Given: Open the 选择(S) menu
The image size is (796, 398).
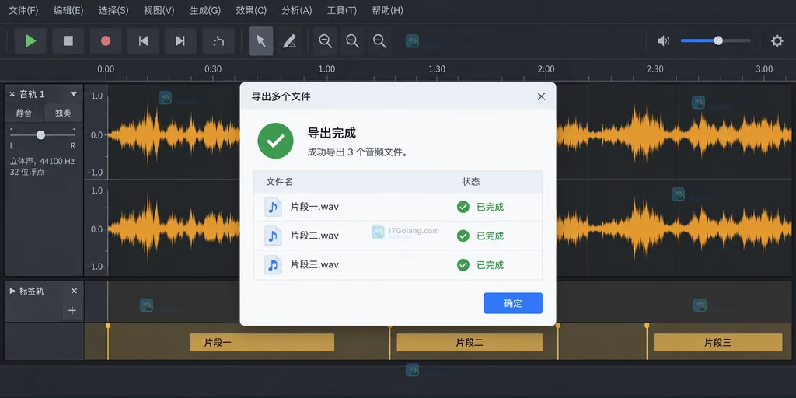Looking at the screenshot, I should pyautogui.click(x=113, y=10).
